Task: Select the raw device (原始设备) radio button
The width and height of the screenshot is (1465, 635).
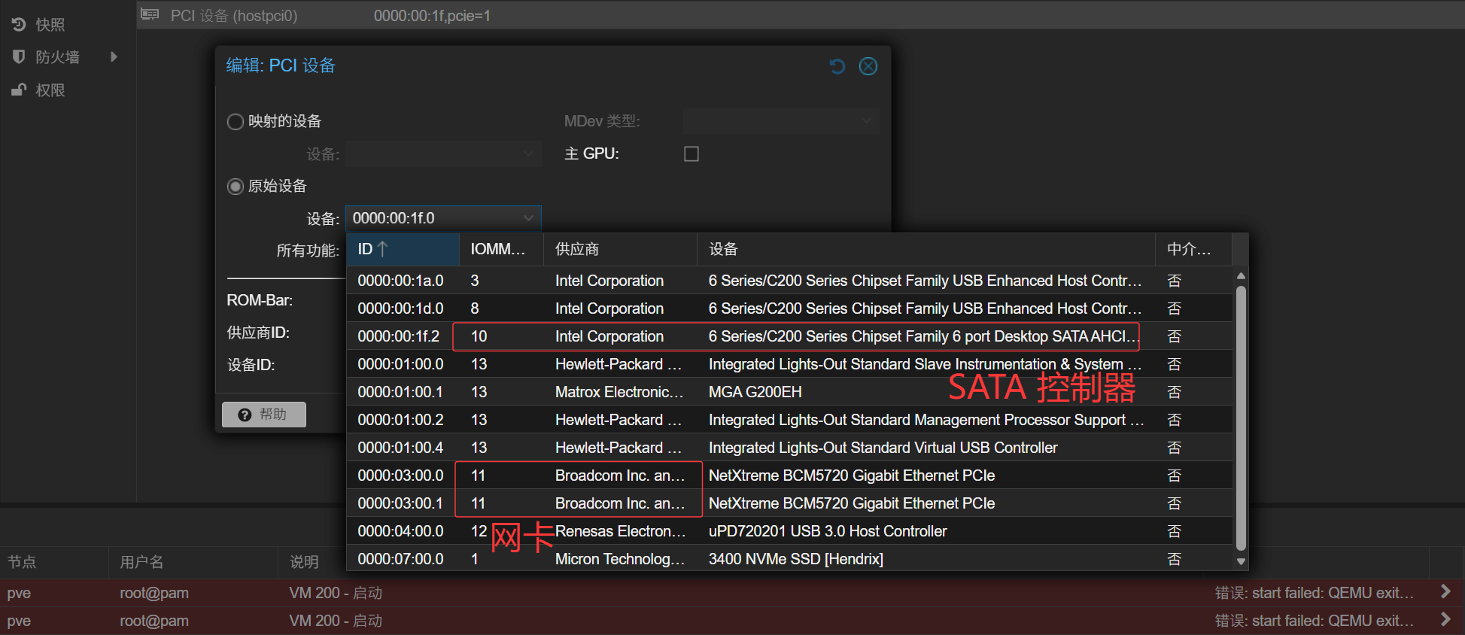Action: (236, 187)
